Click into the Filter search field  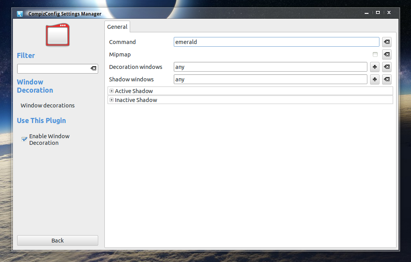click(x=53, y=69)
